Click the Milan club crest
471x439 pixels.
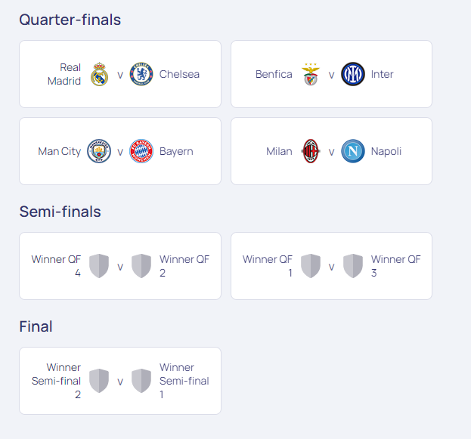pos(311,151)
